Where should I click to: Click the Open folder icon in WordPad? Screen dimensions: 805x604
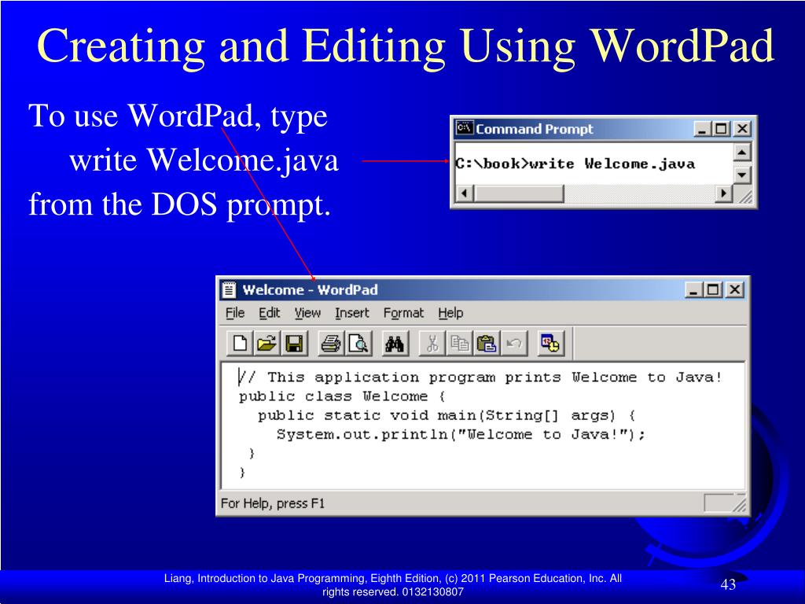(x=266, y=344)
